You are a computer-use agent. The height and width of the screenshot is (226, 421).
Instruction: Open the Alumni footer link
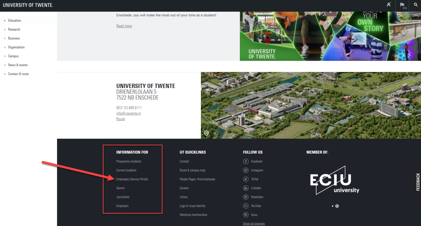pos(121,188)
